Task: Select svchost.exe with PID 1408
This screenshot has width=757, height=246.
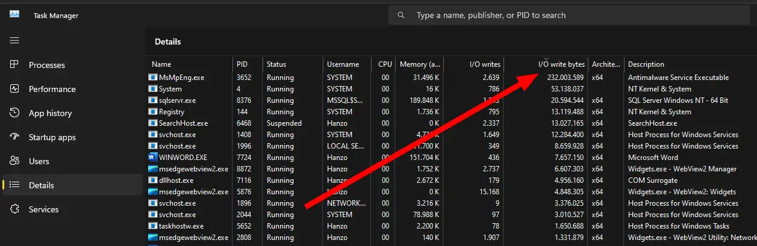Action: coord(452,135)
